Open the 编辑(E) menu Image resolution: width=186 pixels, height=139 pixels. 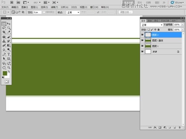[15, 7]
